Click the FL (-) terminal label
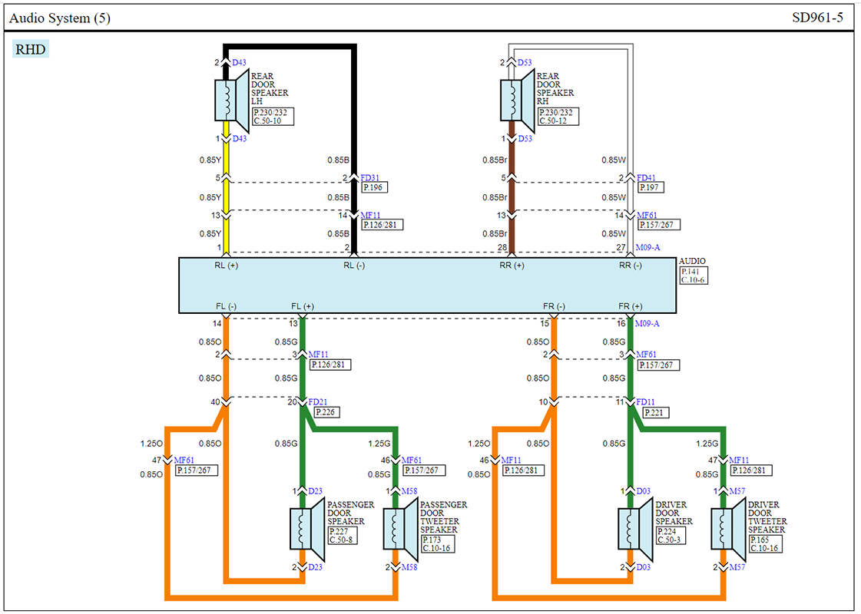Image resolution: width=861 pixels, height=614 pixels. pos(227,307)
